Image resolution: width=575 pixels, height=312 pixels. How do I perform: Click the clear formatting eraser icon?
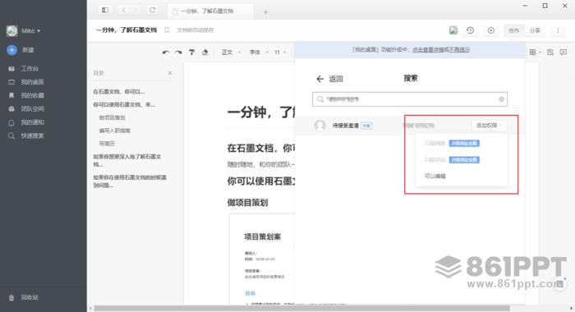coord(205,53)
